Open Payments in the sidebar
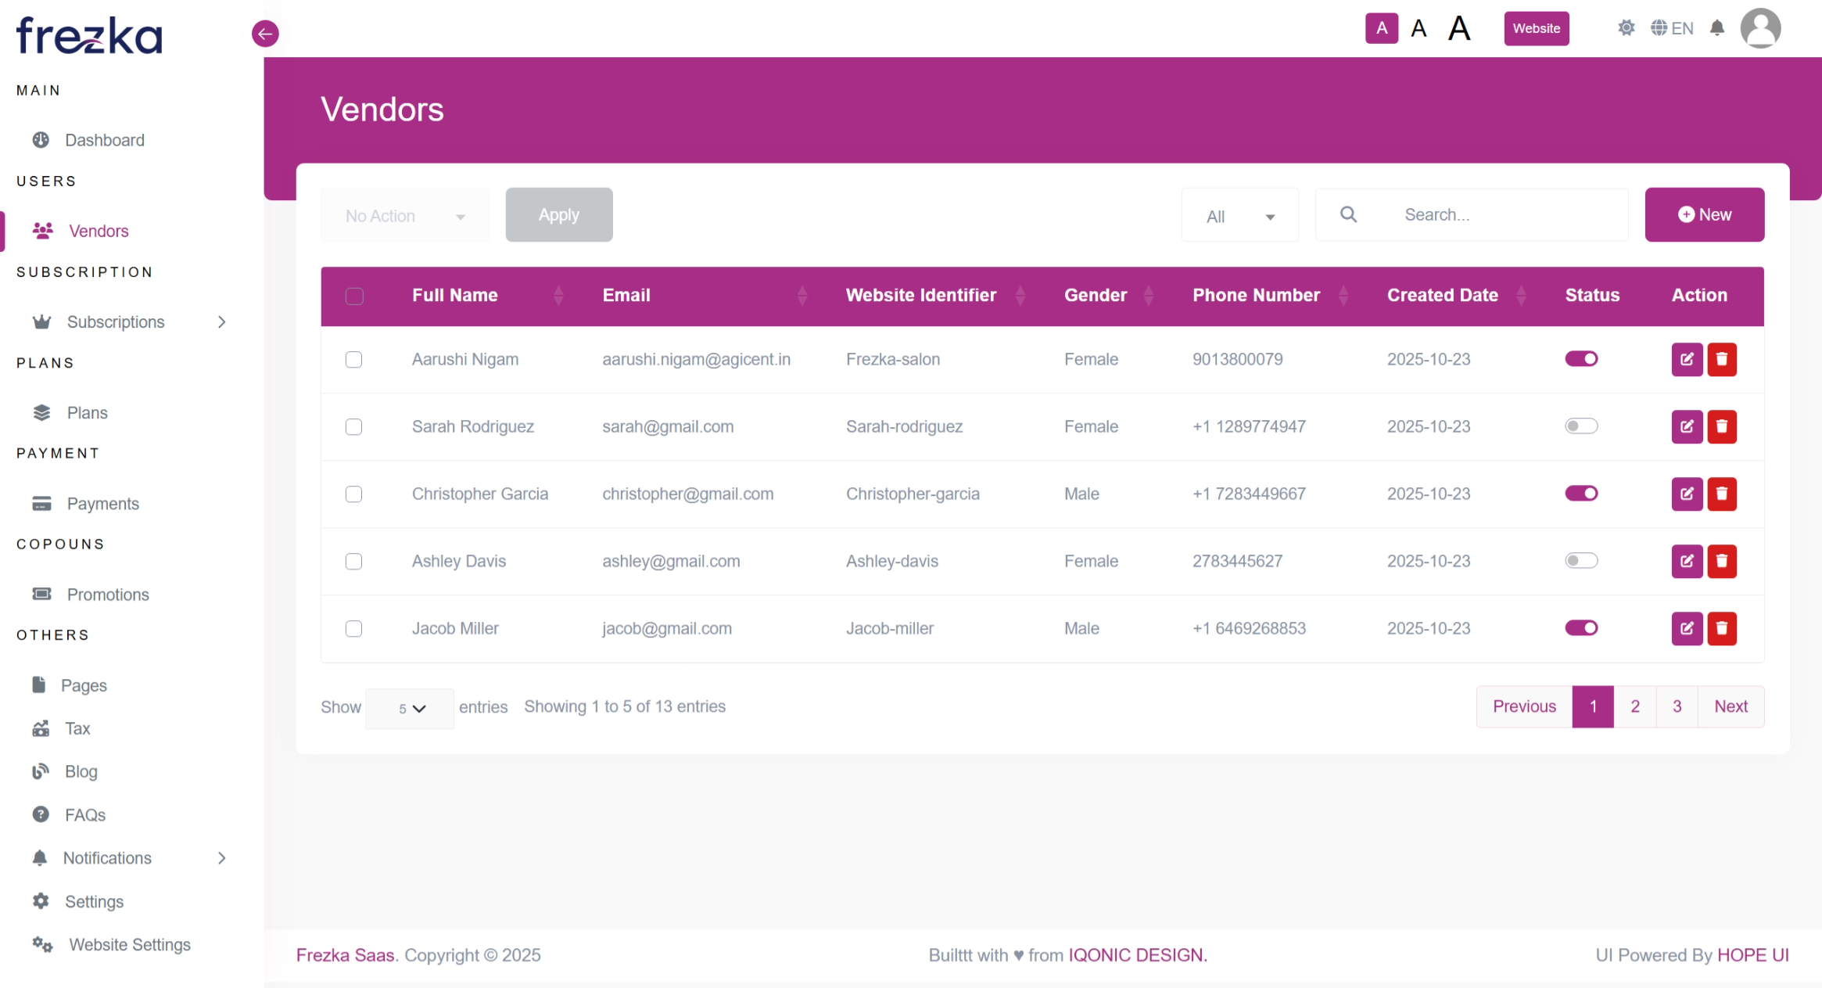This screenshot has width=1822, height=988. tap(102, 504)
